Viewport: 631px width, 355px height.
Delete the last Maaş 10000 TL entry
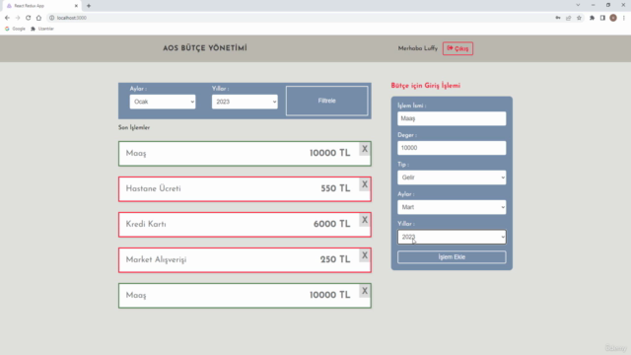coord(365,291)
